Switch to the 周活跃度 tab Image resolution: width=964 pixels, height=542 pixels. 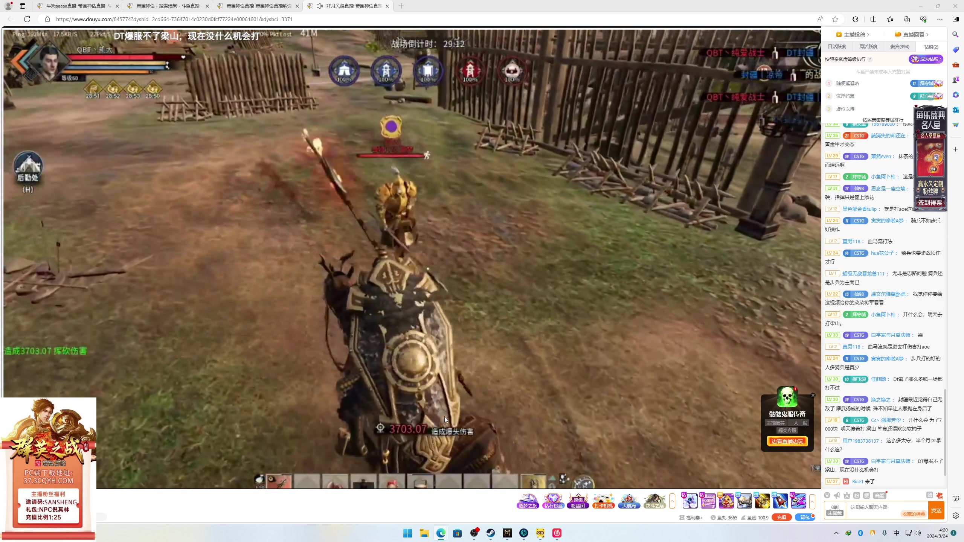tap(868, 47)
